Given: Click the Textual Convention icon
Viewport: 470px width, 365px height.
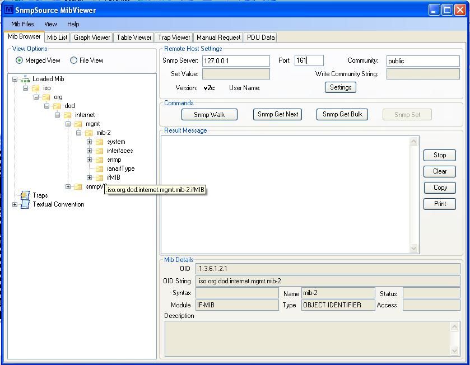Looking at the screenshot, I should coord(25,204).
